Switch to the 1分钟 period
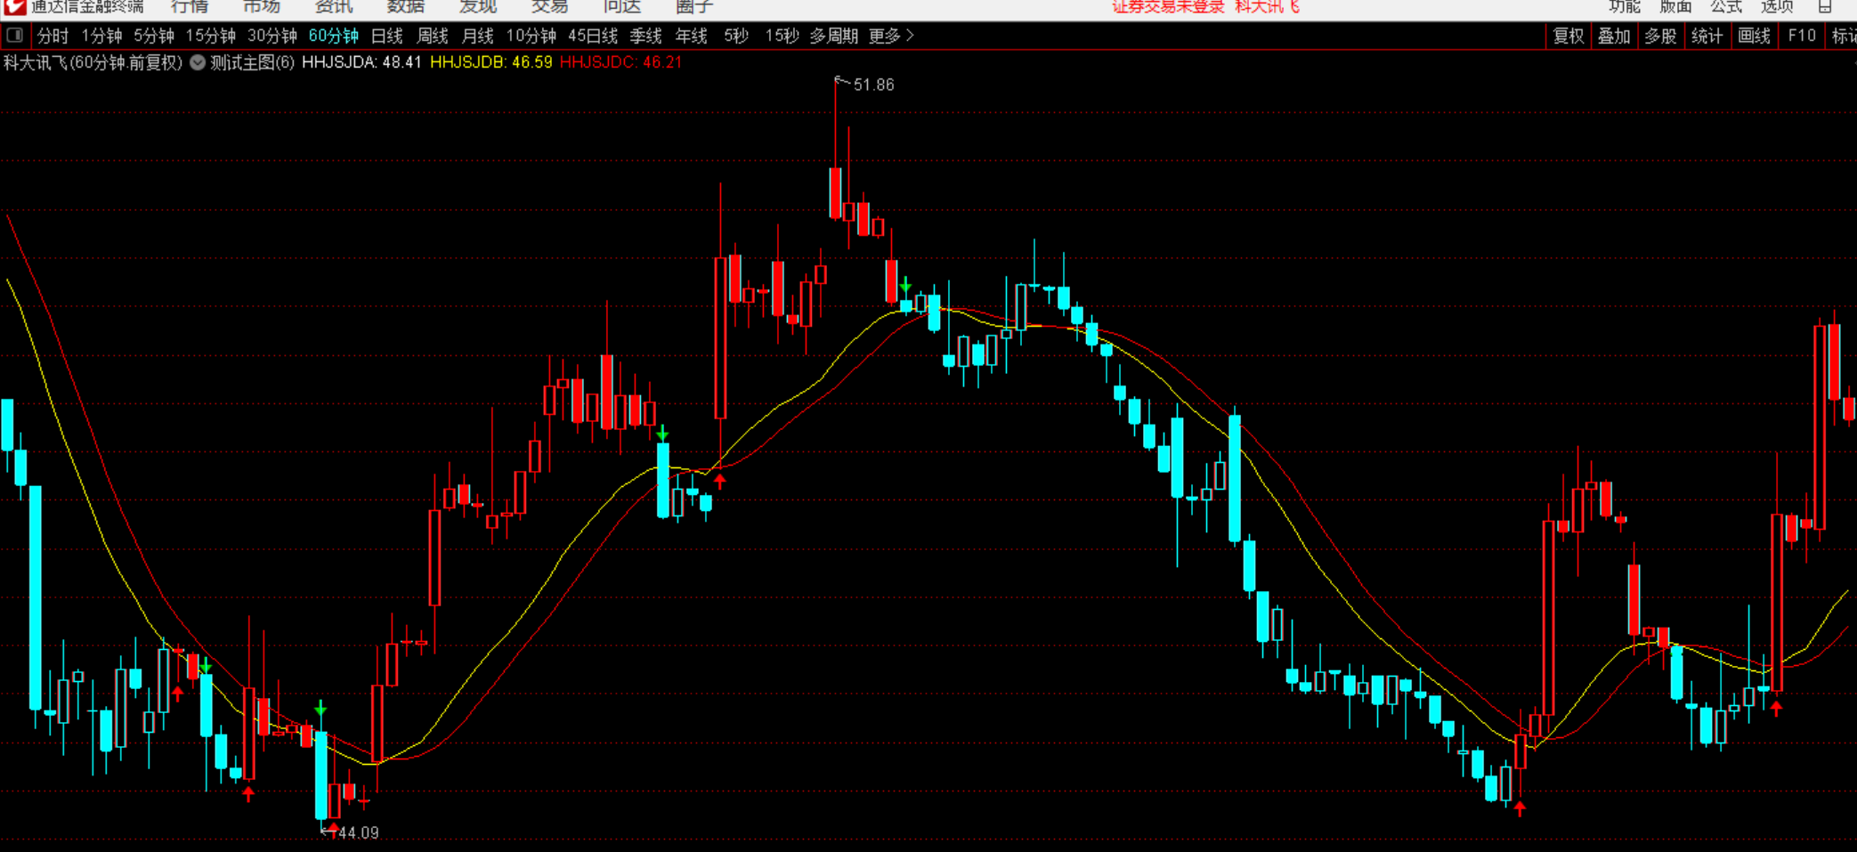The height and width of the screenshot is (852, 1857). 101,36
